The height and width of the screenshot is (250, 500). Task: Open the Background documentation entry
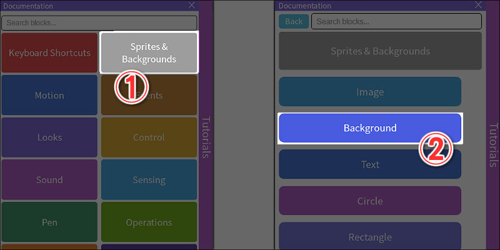(x=370, y=128)
